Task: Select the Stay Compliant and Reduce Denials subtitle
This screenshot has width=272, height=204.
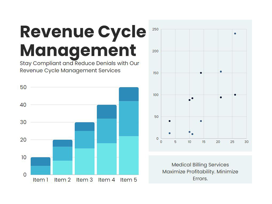Action: pyautogui.click(x=79, y=67)
